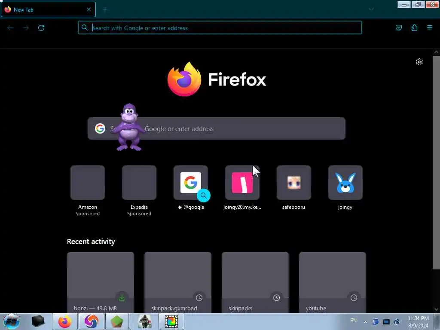Click the Recent activity heading

click(91, 241)
